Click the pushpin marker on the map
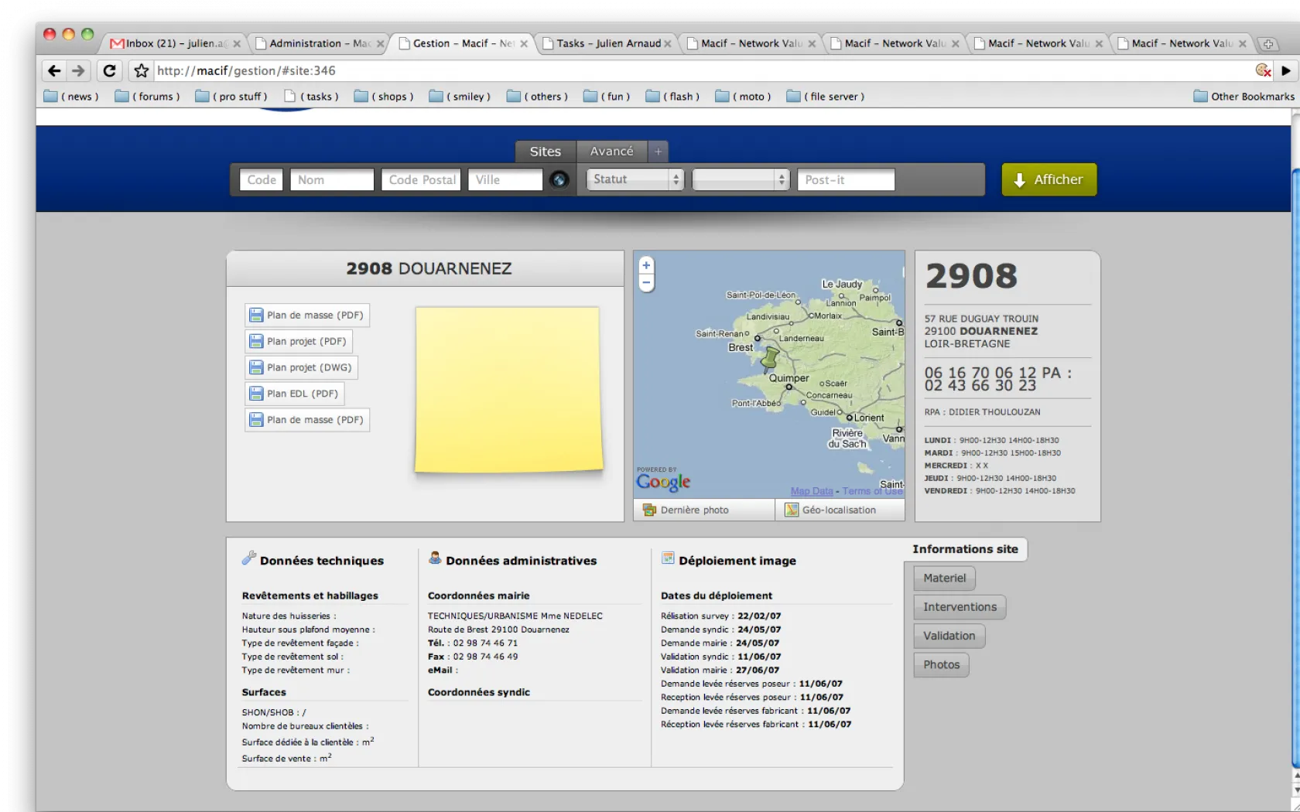The height and width of the screenshot is (812, 1300). pyautogui.click(x=770, y=359)
